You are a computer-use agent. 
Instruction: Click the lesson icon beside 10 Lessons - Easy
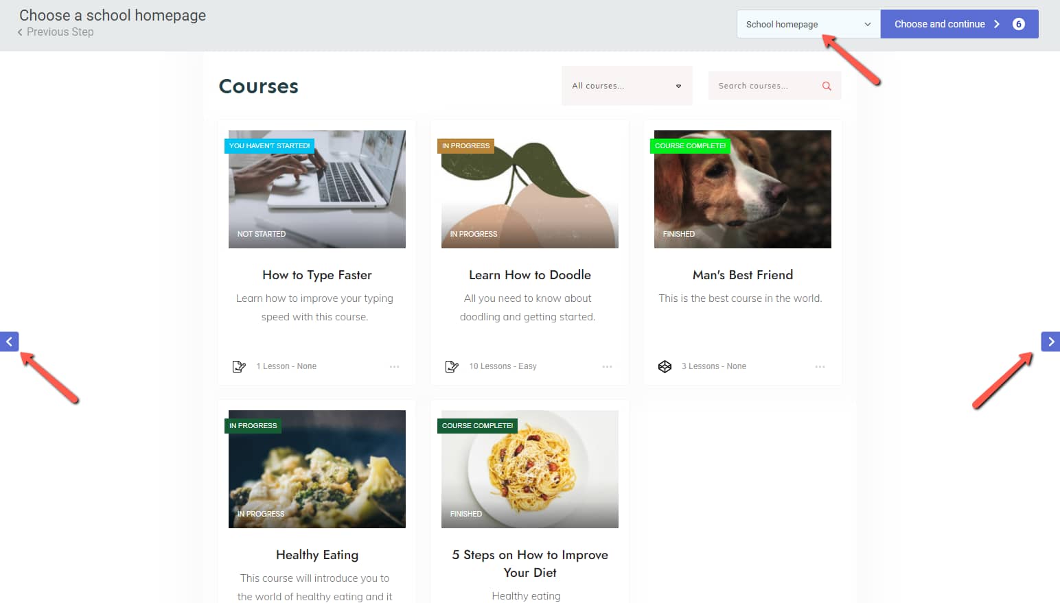coord(452,366)
